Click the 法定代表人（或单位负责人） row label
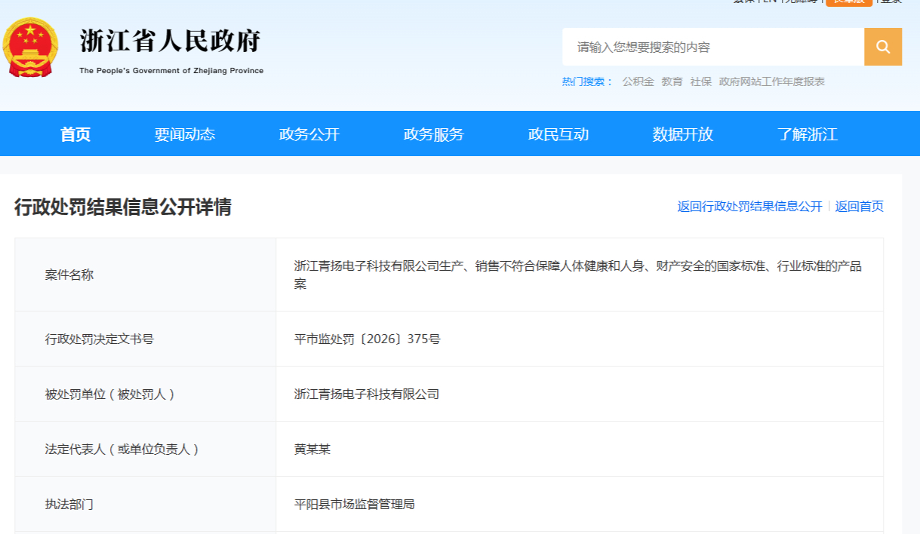The height and width of the screenshot is (534, 920). [x=122, y=449]
